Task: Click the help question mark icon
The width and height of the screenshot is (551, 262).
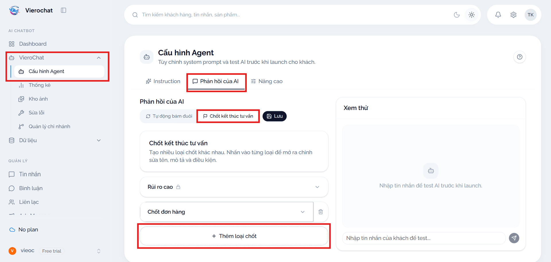Action: [519, 57]
